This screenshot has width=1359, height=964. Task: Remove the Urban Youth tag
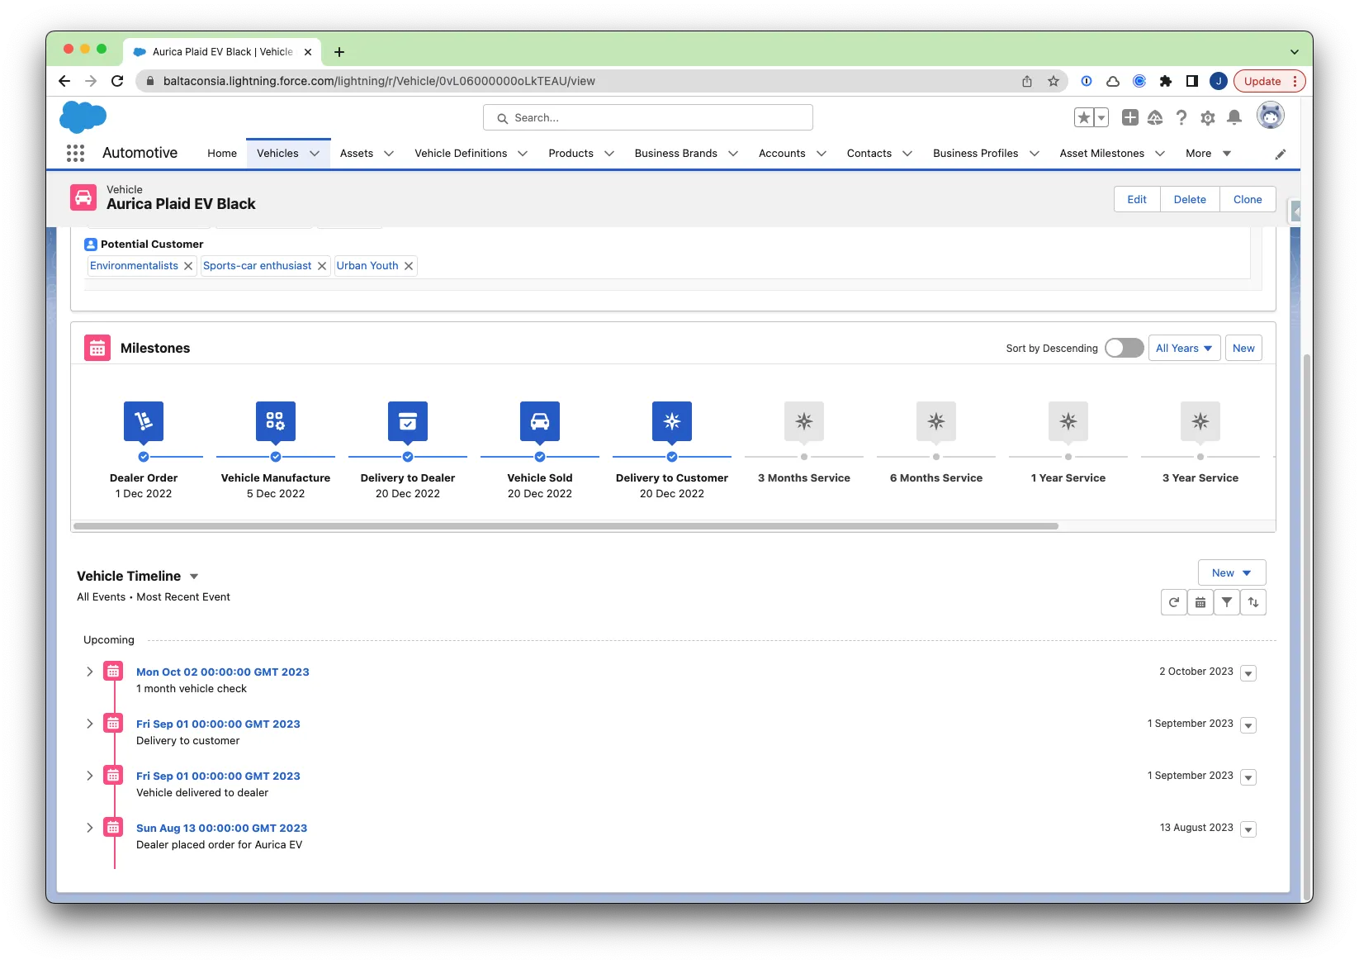(x=409, y=266)
